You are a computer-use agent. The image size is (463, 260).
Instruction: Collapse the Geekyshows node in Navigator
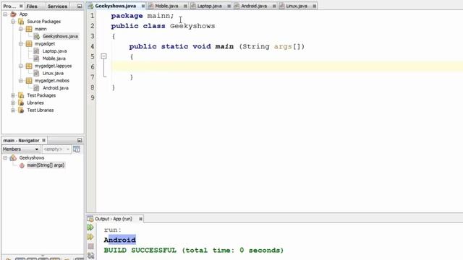pos(5,157)
